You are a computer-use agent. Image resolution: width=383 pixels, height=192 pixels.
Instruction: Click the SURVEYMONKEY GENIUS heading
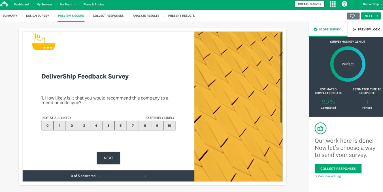pyautogui.click(x=348, y=42)
